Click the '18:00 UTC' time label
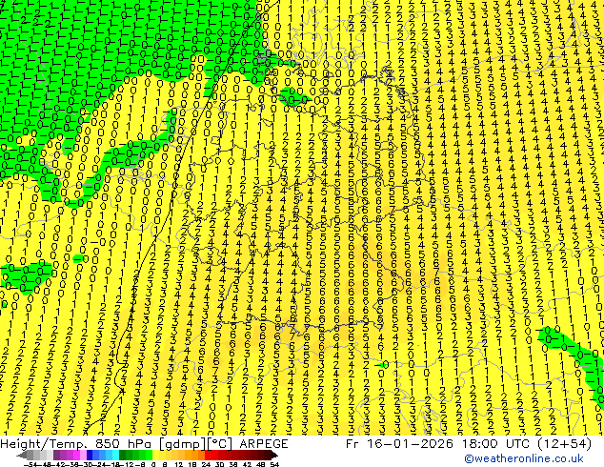 click(x=498, y=444)
